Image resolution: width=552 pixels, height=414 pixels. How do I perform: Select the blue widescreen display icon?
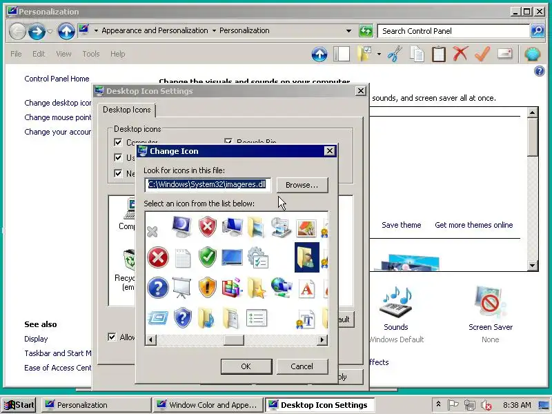pos(233,257)
